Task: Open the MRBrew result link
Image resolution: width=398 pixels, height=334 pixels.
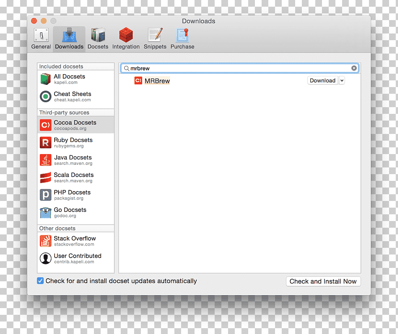Action: [x=157, y=81]
